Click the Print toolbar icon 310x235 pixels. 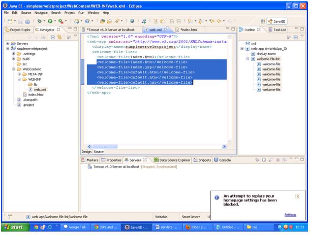28,21
